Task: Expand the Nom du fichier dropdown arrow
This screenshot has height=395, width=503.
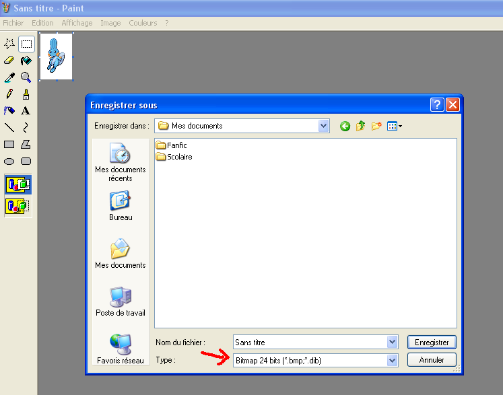Action: tap(393, 343)
